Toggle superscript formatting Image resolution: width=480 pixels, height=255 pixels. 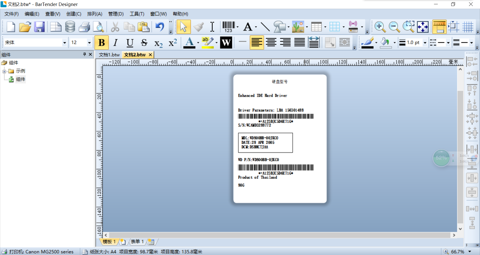[x=173, y=42]
